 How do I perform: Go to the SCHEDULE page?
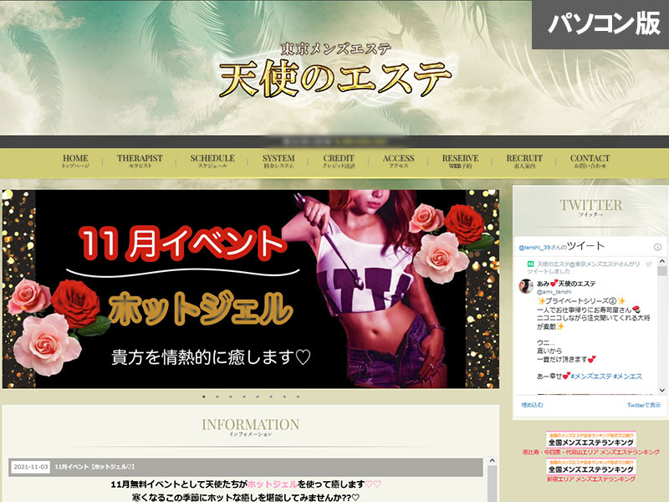212,161
